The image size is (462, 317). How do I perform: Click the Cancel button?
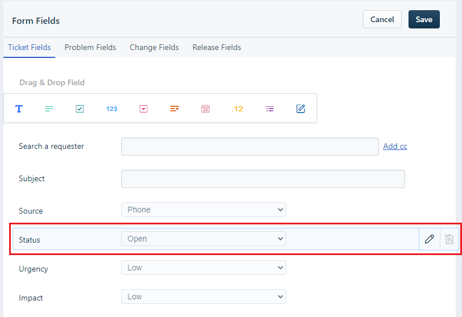tap(382, 19)
